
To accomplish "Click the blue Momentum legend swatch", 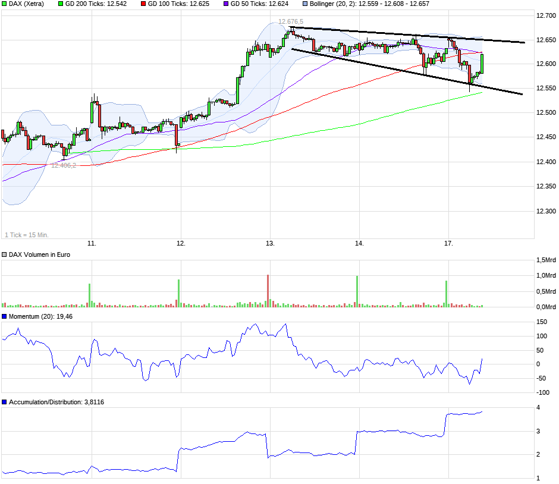I will point(4,316).
